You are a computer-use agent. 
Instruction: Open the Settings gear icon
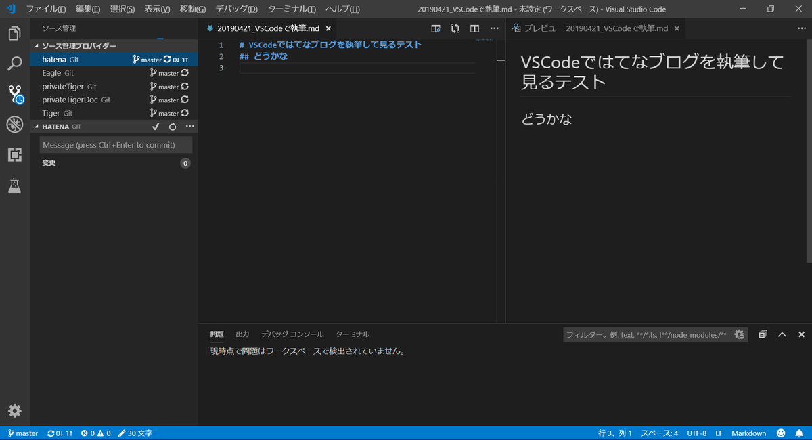point(14,411)
